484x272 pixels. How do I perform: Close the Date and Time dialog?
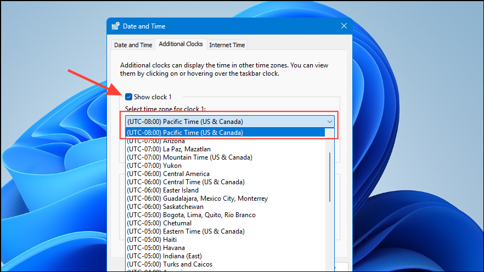tap(344, 26)
